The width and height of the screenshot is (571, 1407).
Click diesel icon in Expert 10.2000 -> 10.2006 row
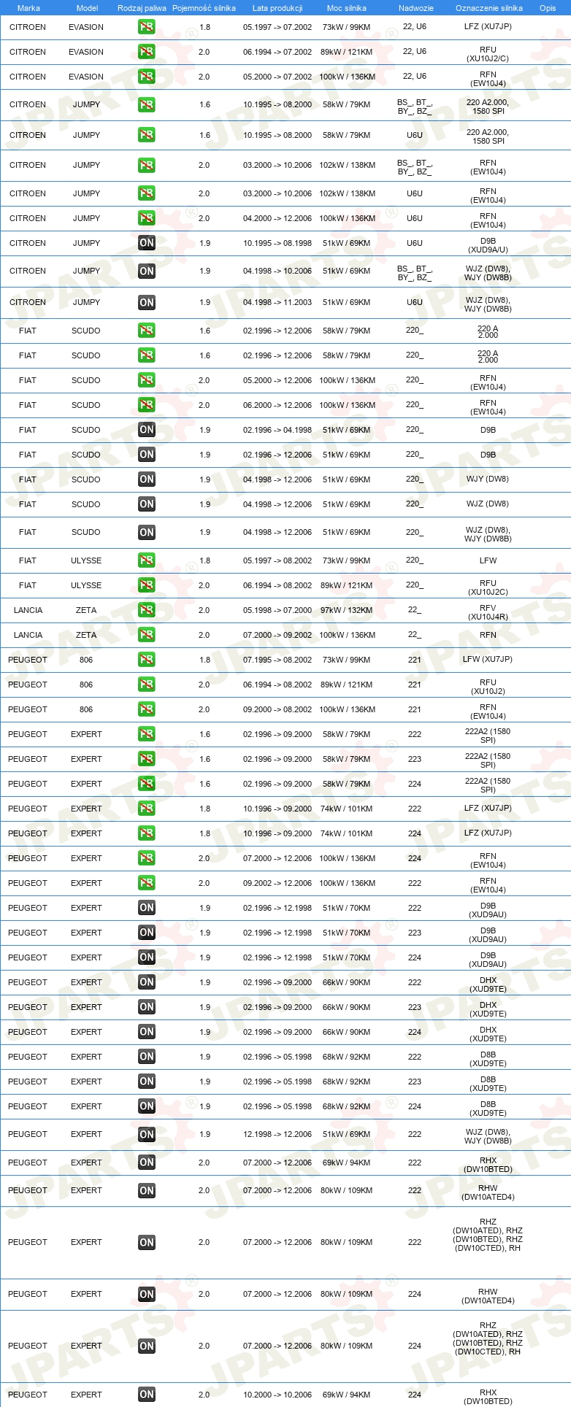(147, 1395)
